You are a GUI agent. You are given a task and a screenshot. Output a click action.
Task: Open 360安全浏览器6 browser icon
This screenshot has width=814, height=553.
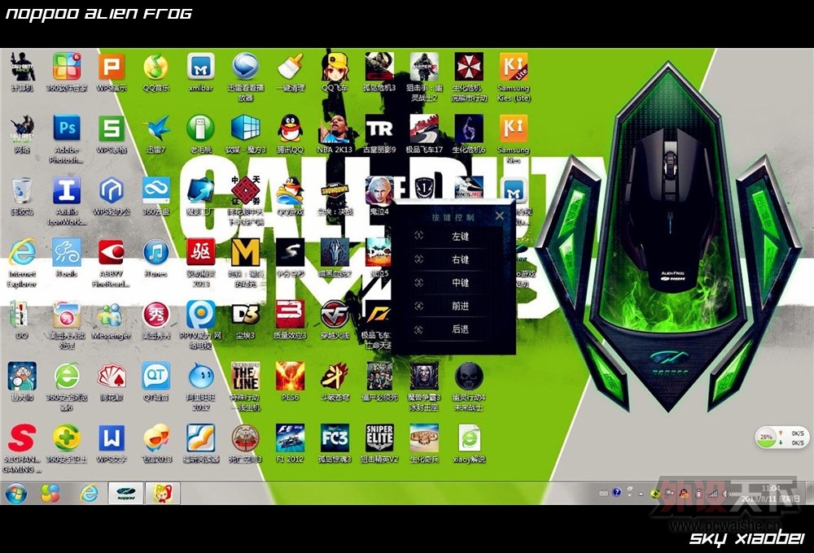[x=67, y=376]
